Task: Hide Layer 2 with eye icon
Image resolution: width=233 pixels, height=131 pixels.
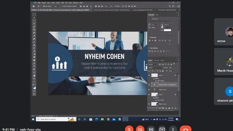Action: click(149, 95)
